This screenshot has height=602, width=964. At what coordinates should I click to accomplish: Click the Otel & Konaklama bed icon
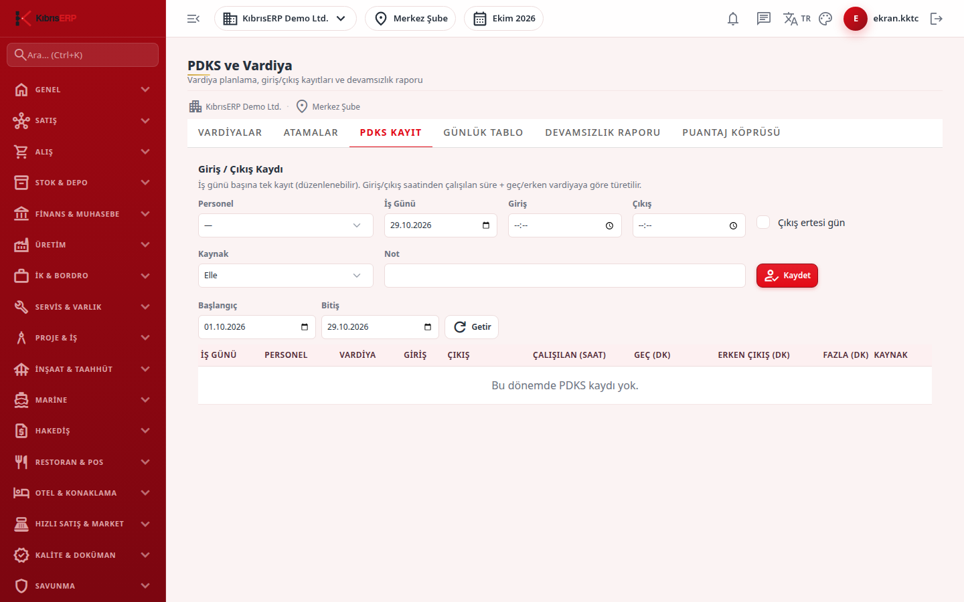[21, 493]
